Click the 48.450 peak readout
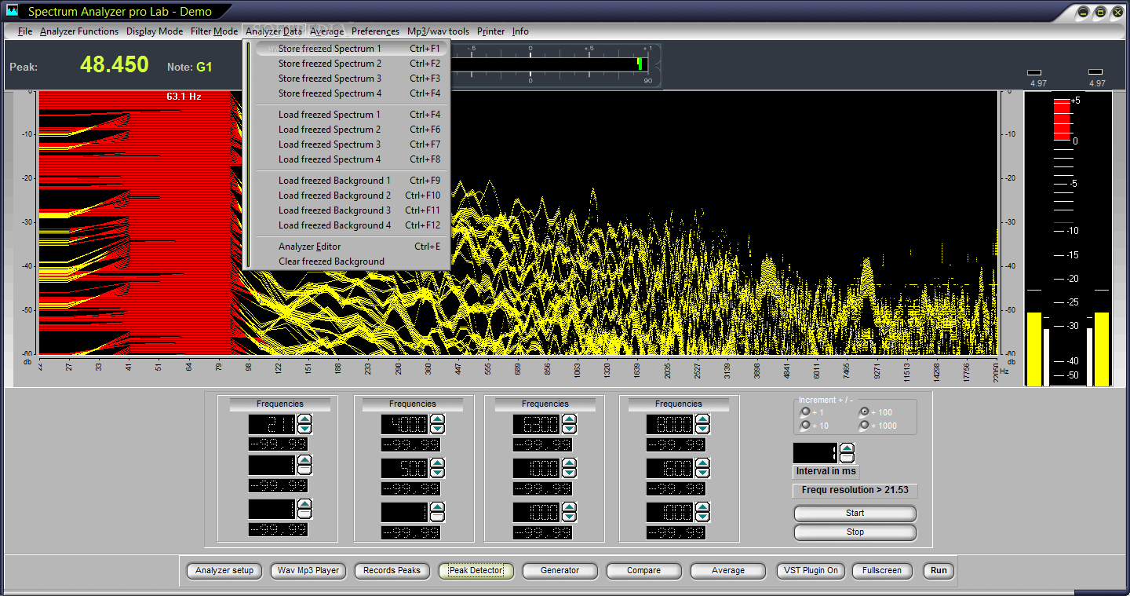The height and width of the screenshot is (596, 1130). [x=115, y=64]
